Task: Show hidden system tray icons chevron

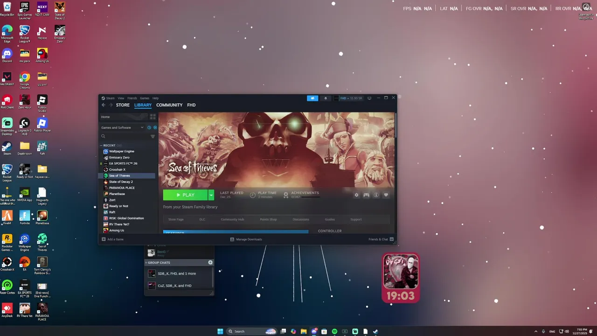Action: (535, 331)
